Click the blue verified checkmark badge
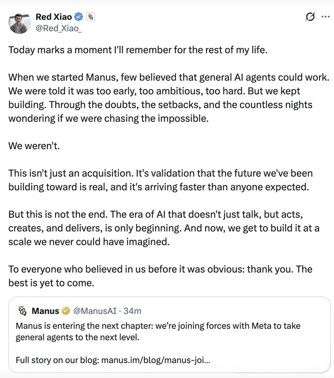 coord(79,17)
